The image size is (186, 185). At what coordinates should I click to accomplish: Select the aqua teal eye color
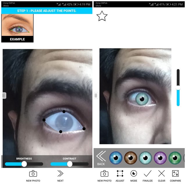click(x=145, y=158)
